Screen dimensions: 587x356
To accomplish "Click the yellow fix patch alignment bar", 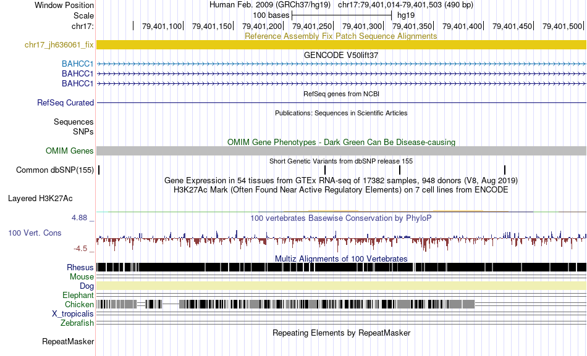I will [x=341, y=45].
